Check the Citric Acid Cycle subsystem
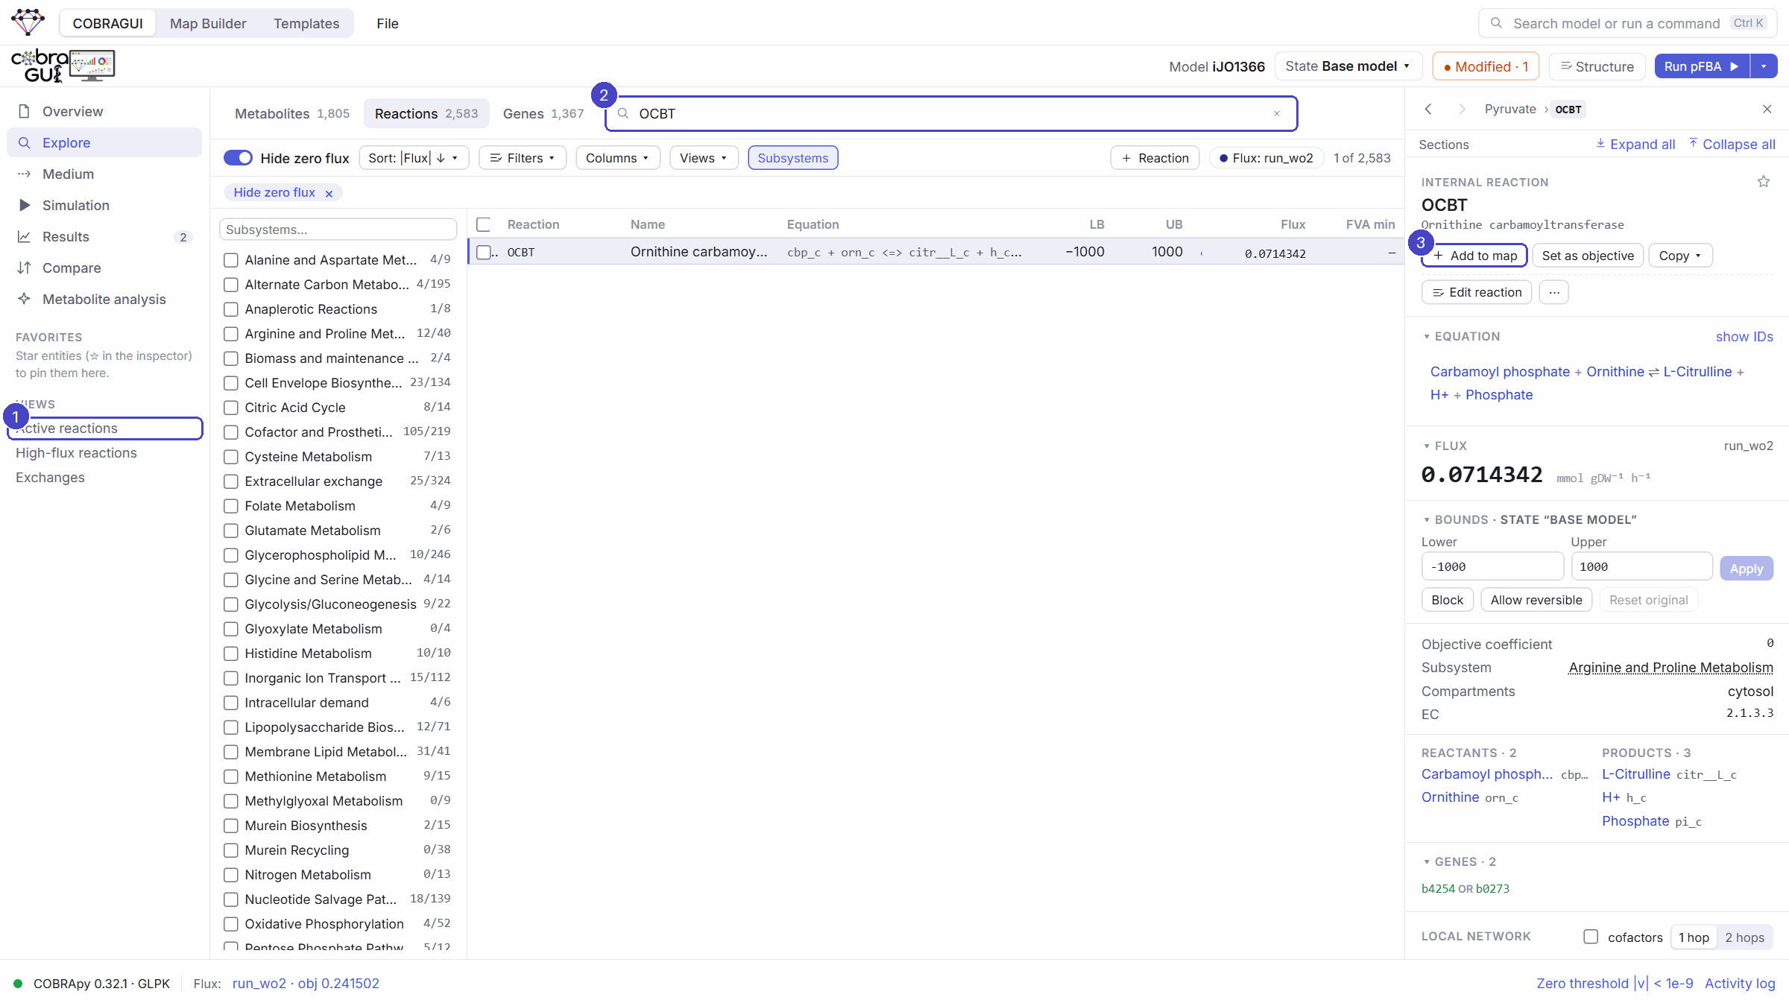The image size is (1789, 1006). [231, 408]
